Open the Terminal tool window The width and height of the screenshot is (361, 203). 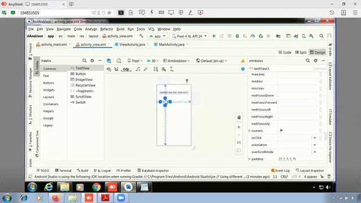63,170
